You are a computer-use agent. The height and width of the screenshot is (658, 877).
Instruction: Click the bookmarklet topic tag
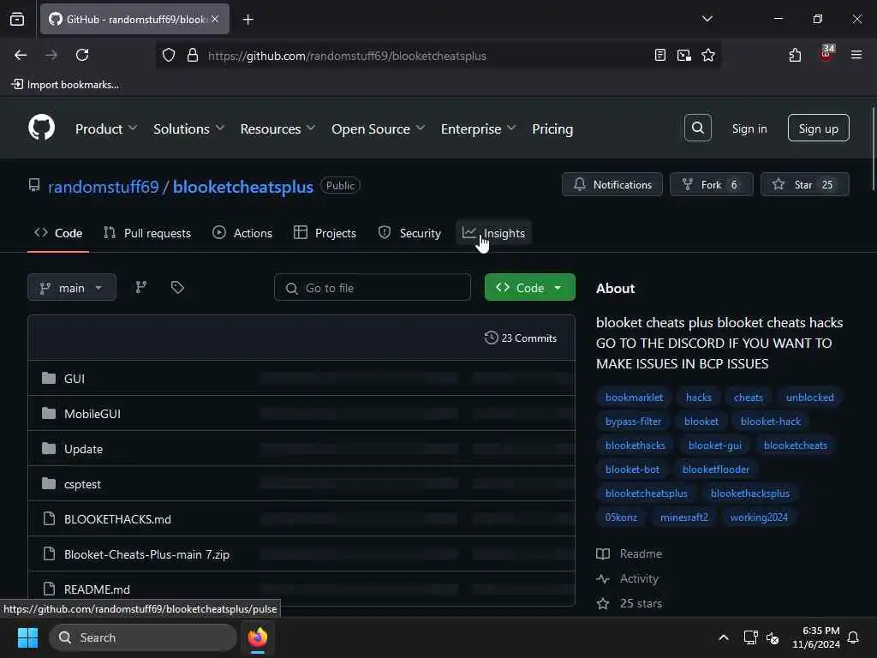[634, 398]
